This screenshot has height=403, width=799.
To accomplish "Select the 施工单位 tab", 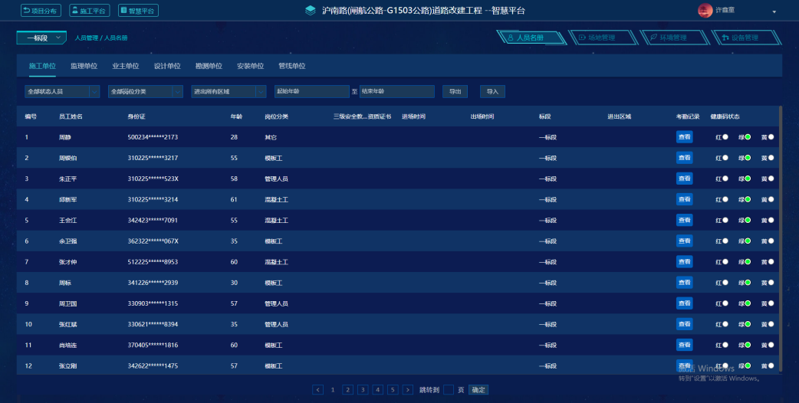I will click(x=42, y=66).
